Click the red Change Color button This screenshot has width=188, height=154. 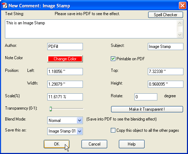tap(65, 59)
